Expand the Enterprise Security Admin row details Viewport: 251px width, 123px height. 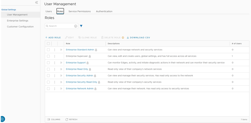(61, 76)
